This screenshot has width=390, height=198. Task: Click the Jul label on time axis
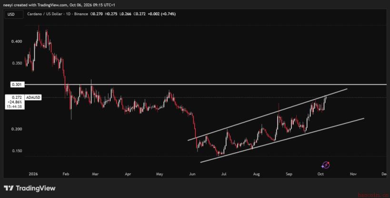(224, 174)
